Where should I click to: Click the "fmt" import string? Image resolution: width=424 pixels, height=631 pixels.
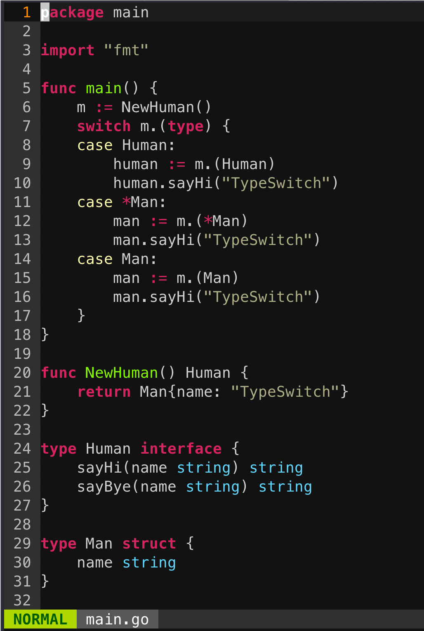126,50
